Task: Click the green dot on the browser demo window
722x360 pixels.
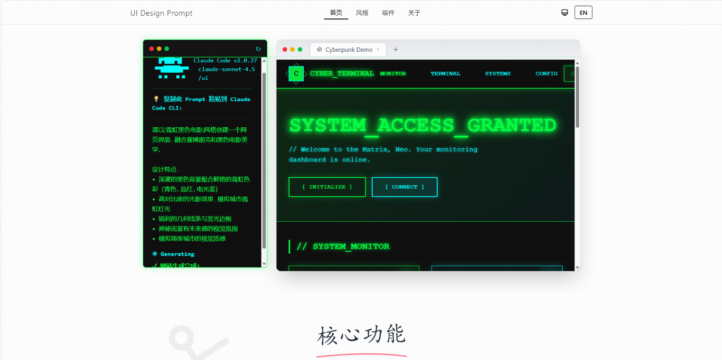Action: 300,49
